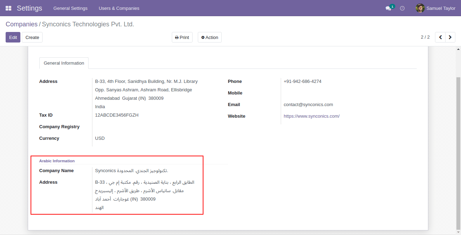Click the India country value
461x235 pixels.
(100, 107)
